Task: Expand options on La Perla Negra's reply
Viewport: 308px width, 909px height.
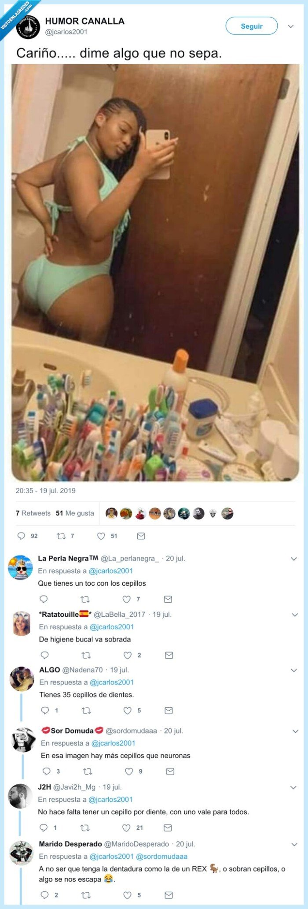Action: (x=294, y=559)
